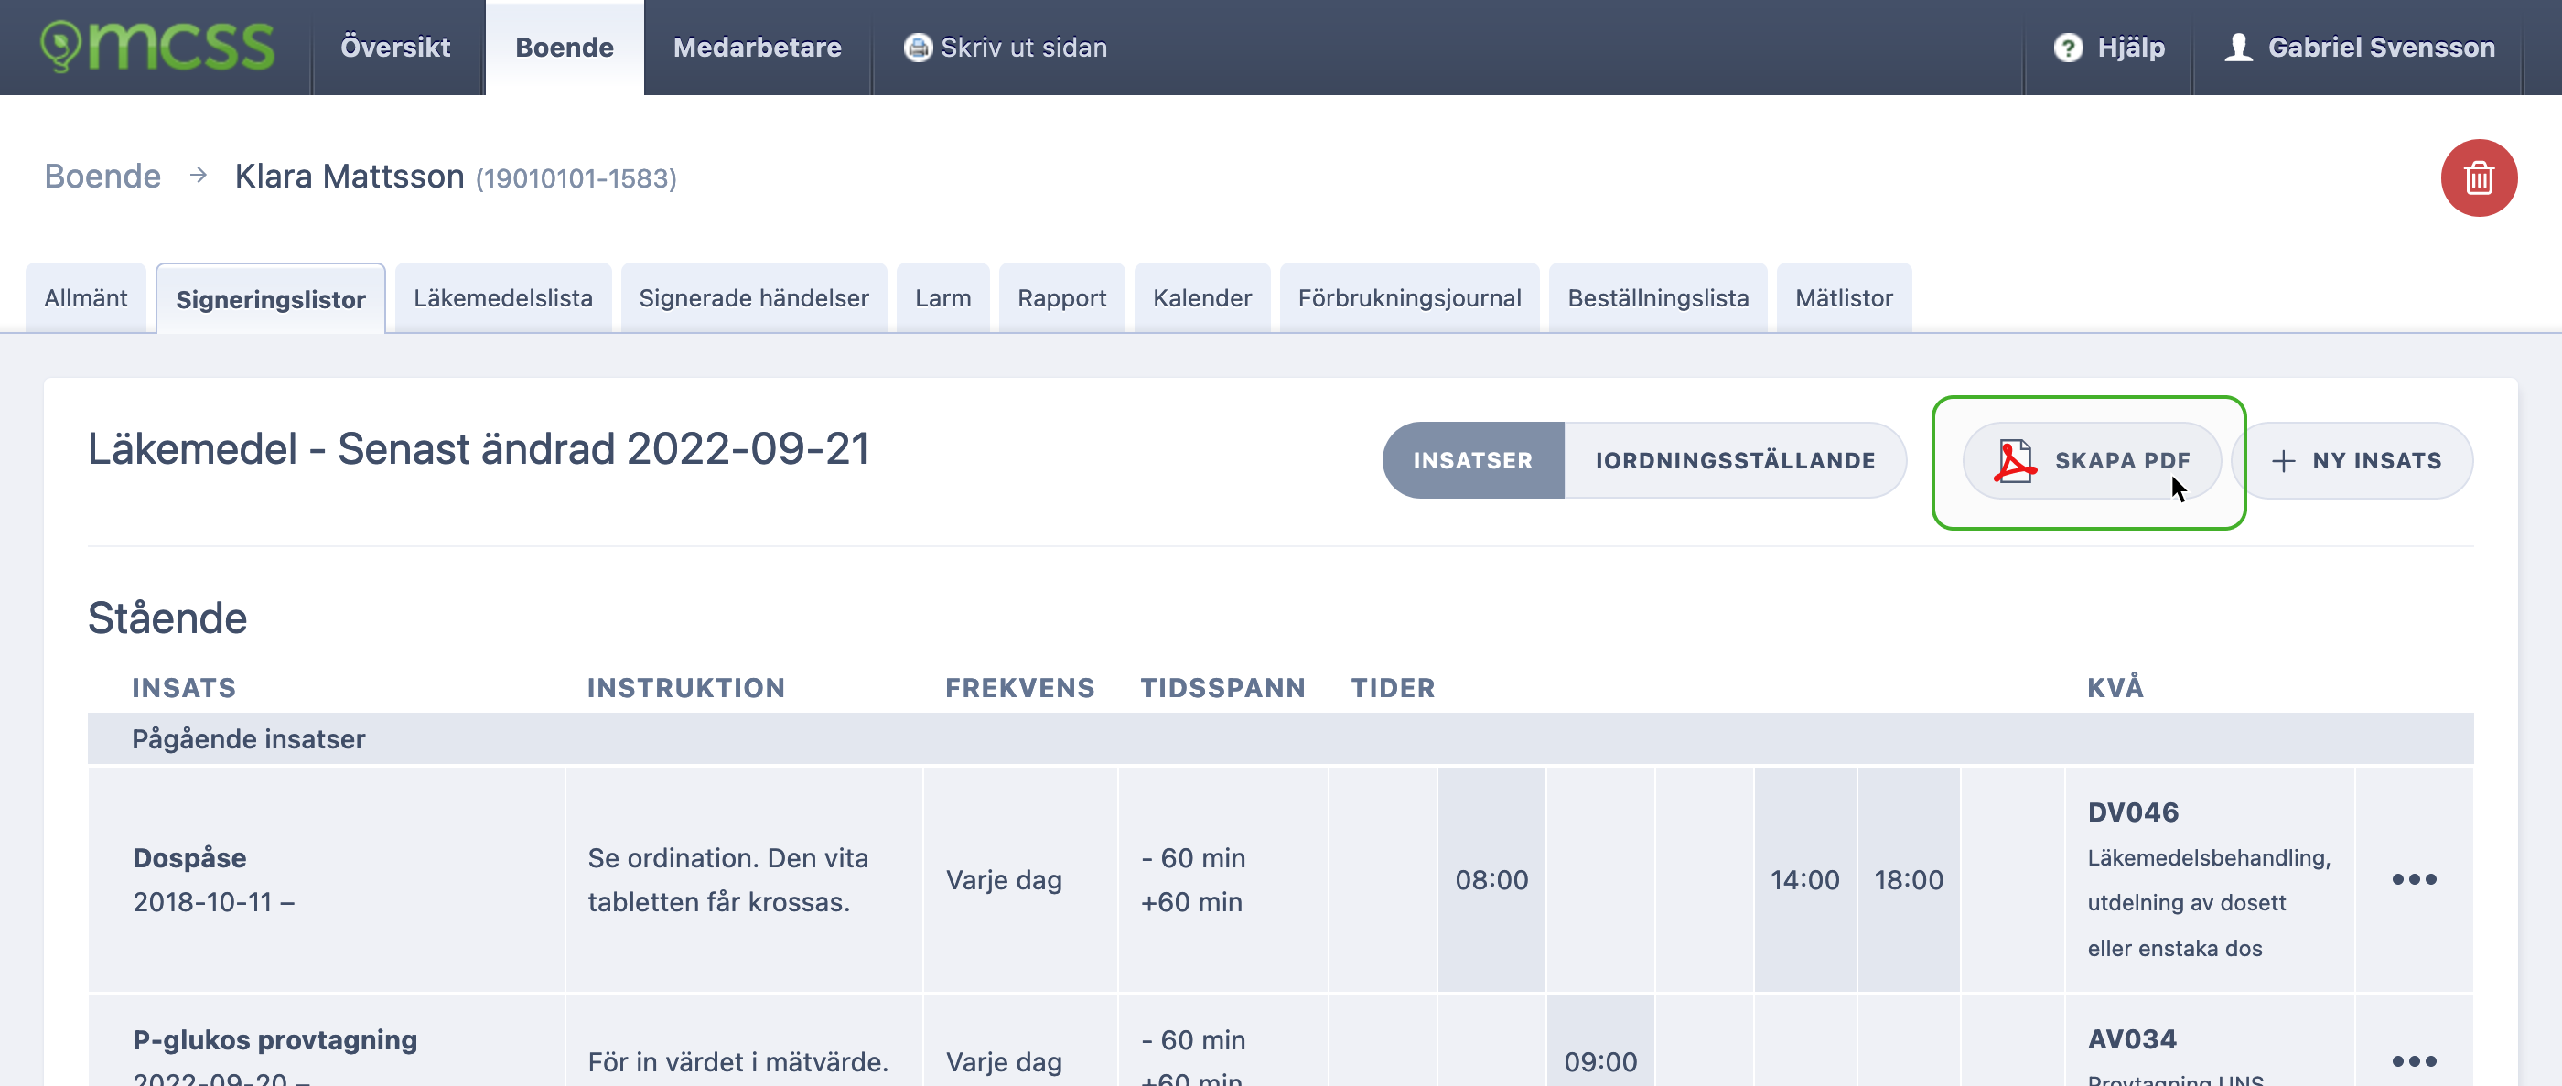The height and width of the screenshot is (1086, 2562).
Task: Click the Dospåse insats name
Action: coord(189,857)
